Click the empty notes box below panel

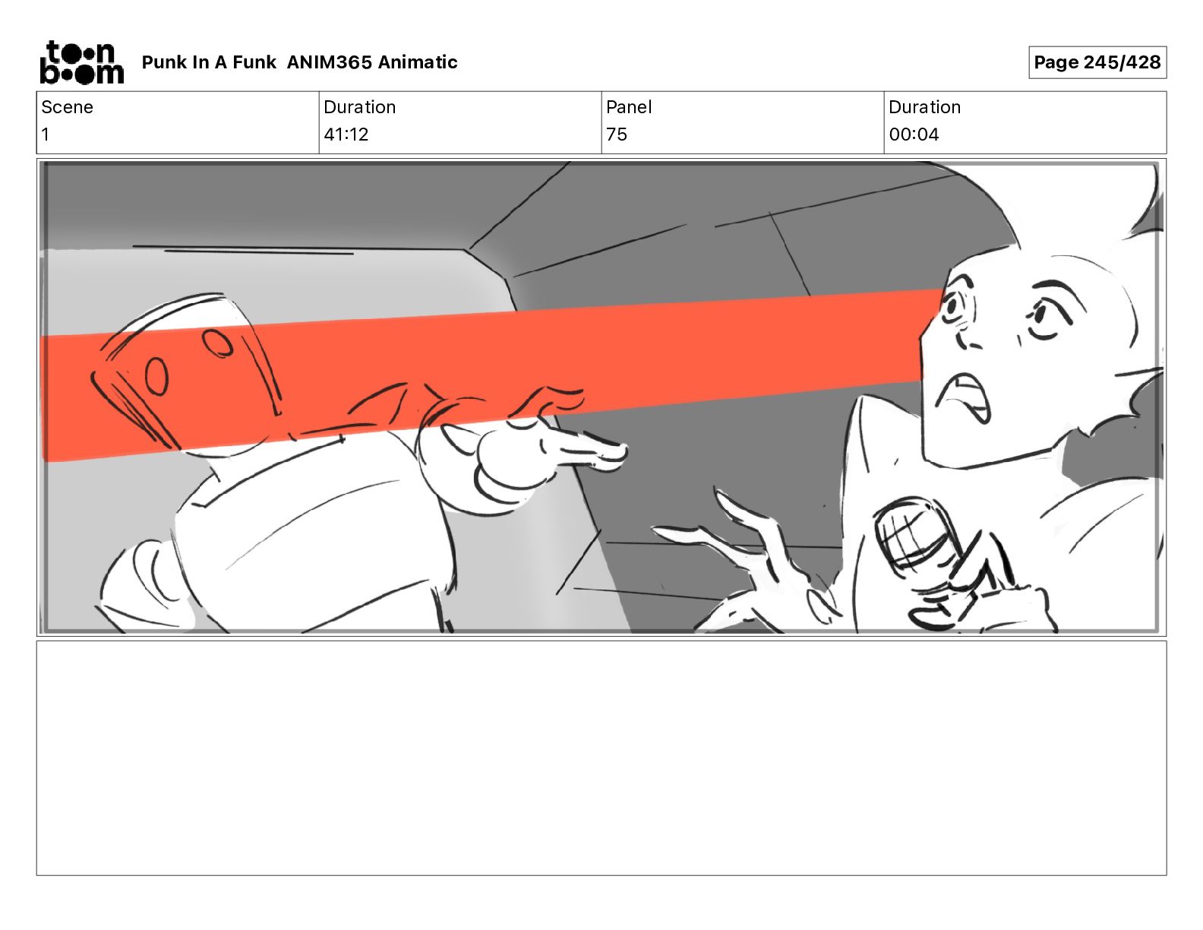(x=601, y=758)
